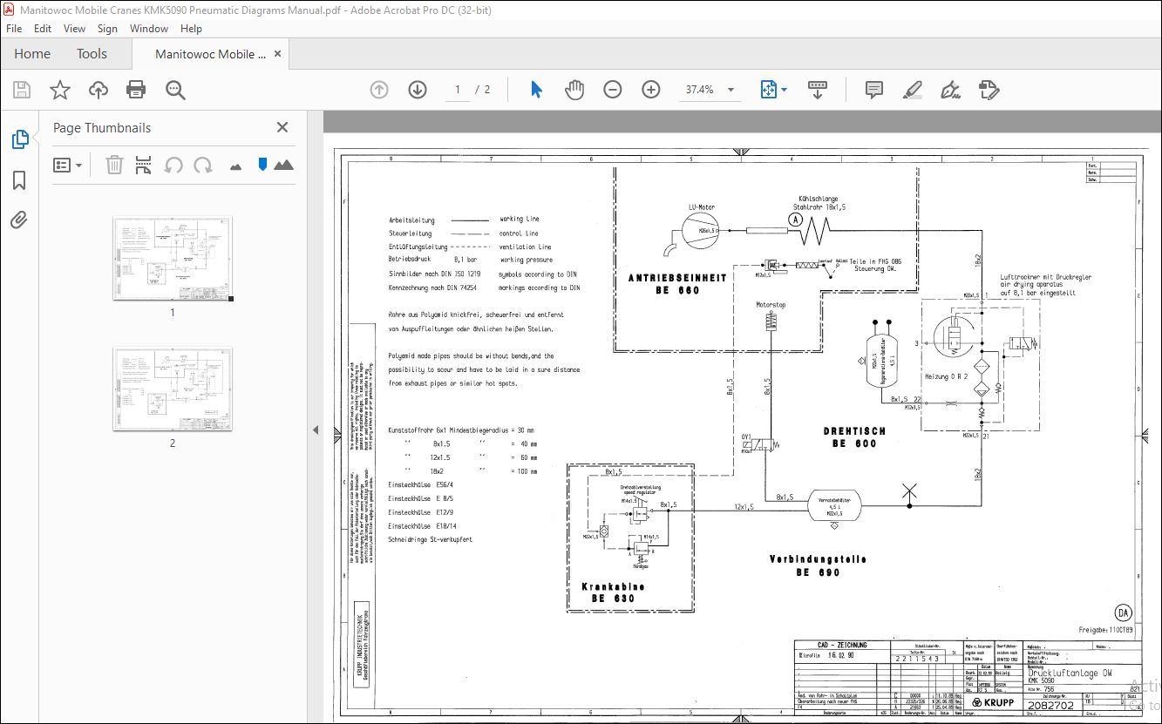This screenshot has width=1162, height=724.
Task: Bookmark the file with the star icon
Action: 59,90
